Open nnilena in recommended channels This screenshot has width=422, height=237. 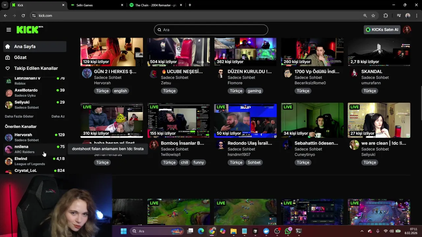[x=35, y=149]
